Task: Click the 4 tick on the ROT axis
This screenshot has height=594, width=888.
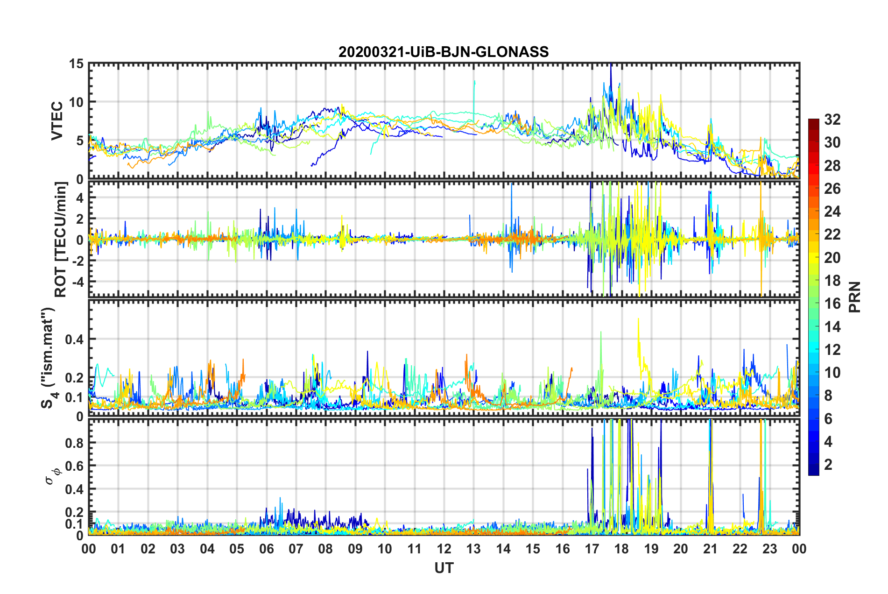Action: pyautogui.click(x=80, y=198)
